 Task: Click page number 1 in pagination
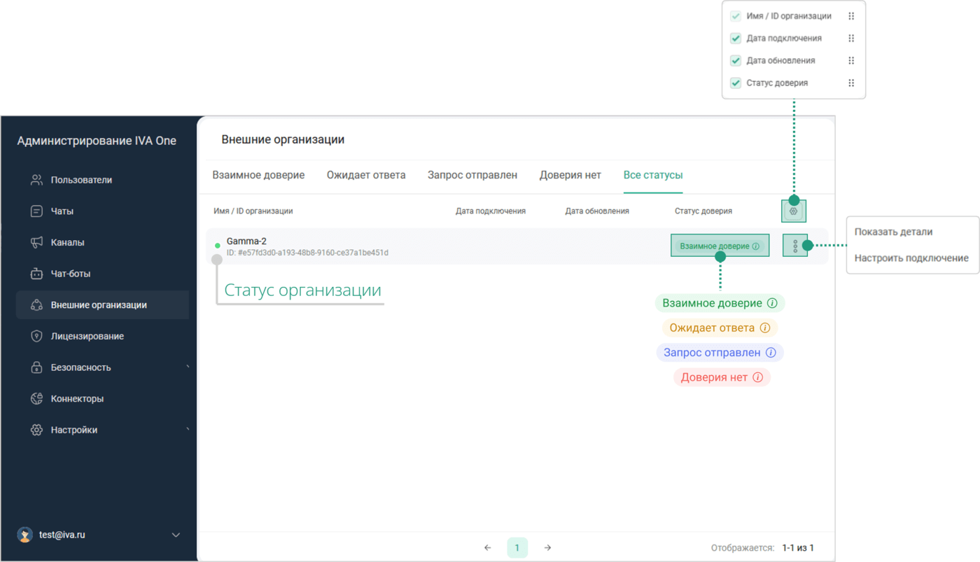tap(517, 548)
